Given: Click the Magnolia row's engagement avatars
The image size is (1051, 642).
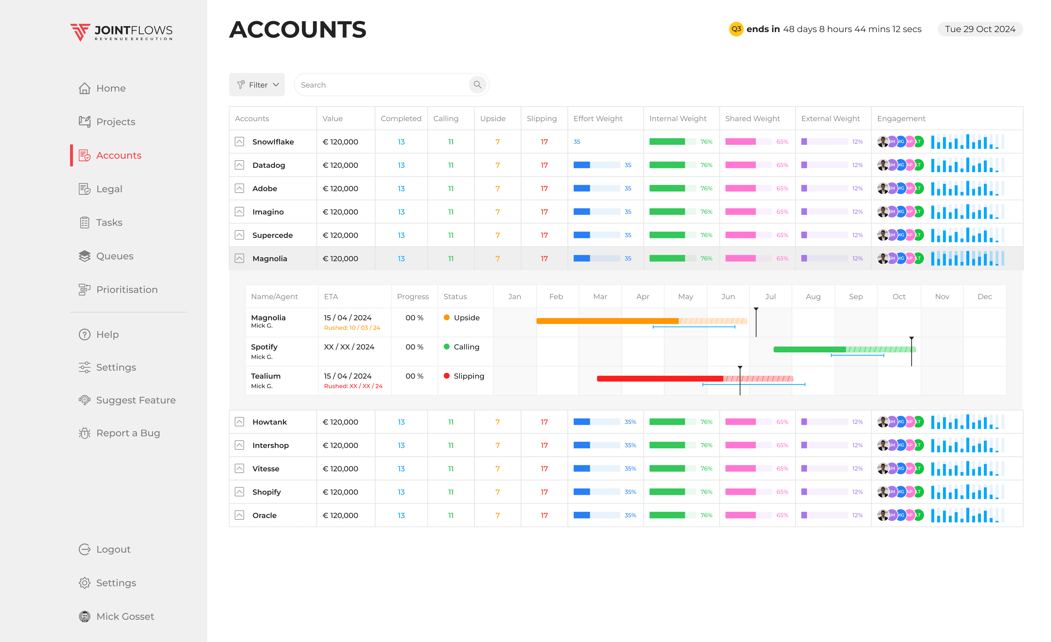Looking at the screenshot, I should tap(900, 258).
